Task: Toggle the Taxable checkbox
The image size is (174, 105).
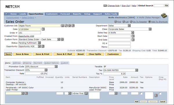Action: coord(105,67)
